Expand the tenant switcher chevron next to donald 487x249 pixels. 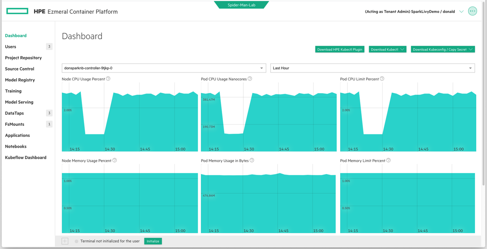click(461, 12)
